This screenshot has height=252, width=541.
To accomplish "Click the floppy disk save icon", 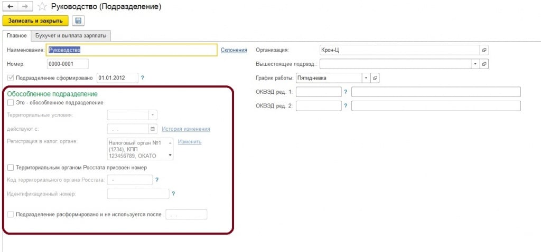I will [79, 21].
